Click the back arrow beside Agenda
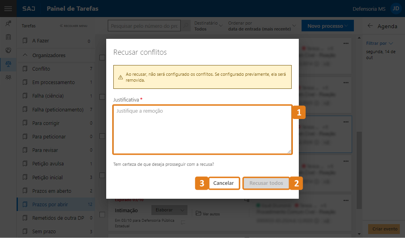This screenshot has height=238, width=405. click(370, 25)
